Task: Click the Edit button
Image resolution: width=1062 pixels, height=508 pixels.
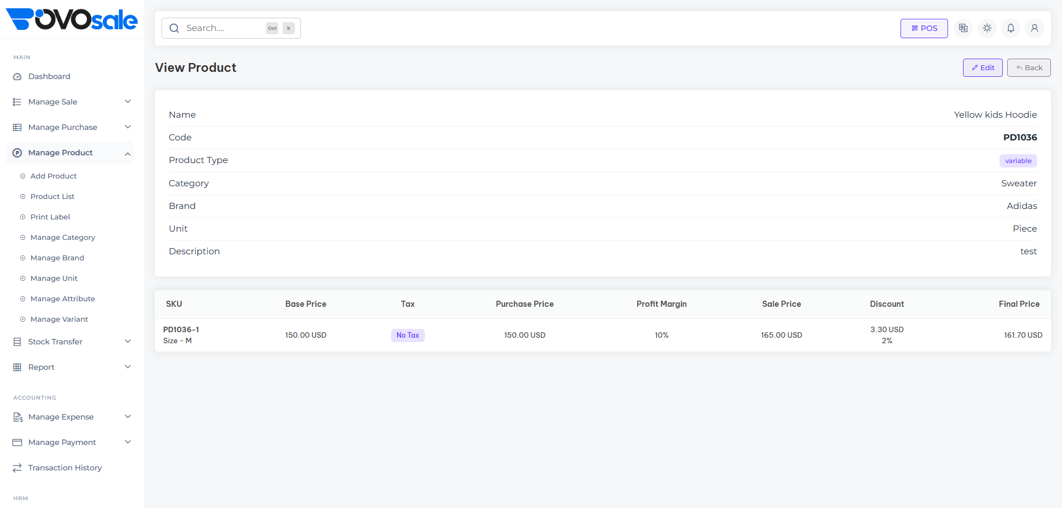Action: pos(982,68)
